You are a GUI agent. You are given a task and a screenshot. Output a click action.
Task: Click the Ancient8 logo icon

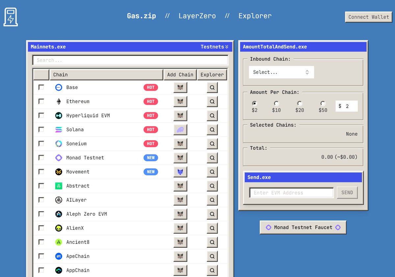point(59,242)
